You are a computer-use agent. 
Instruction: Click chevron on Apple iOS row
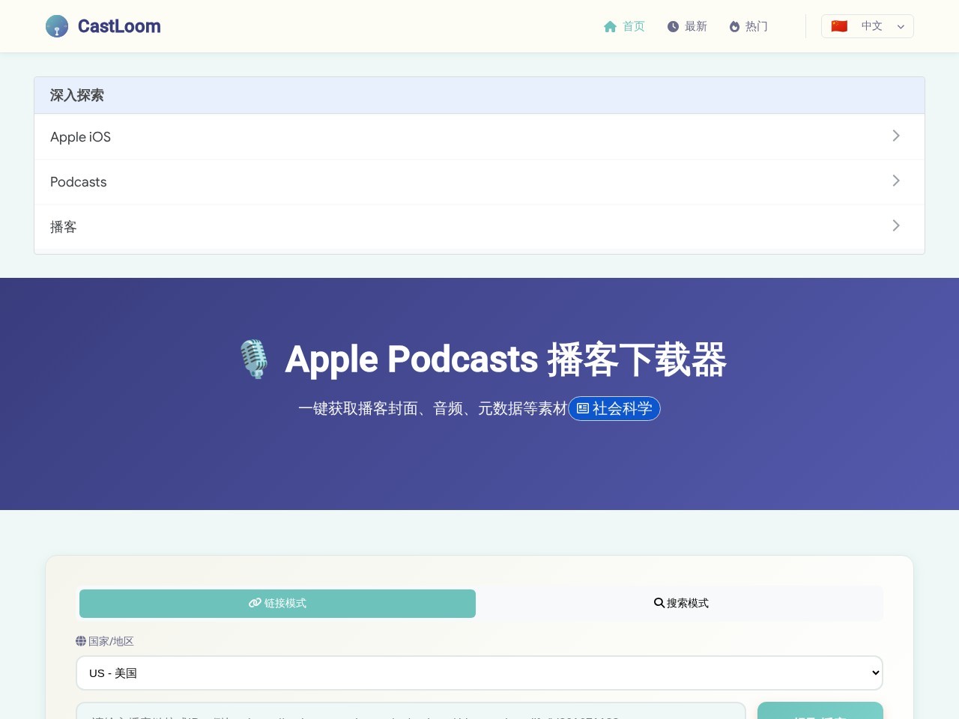[896, 136]
